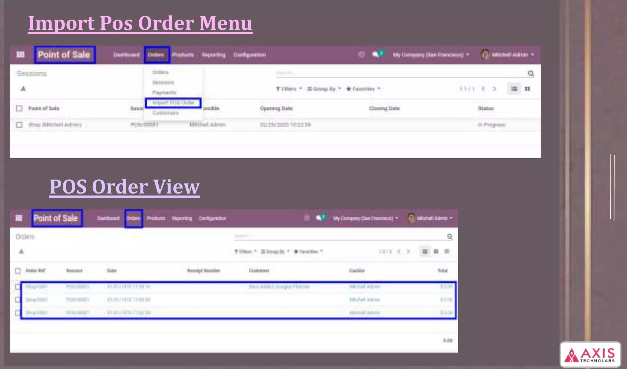627x369 pixels.
Task: Open apps grid icon in top Sessions screenshot
Action: coord(21,55)
